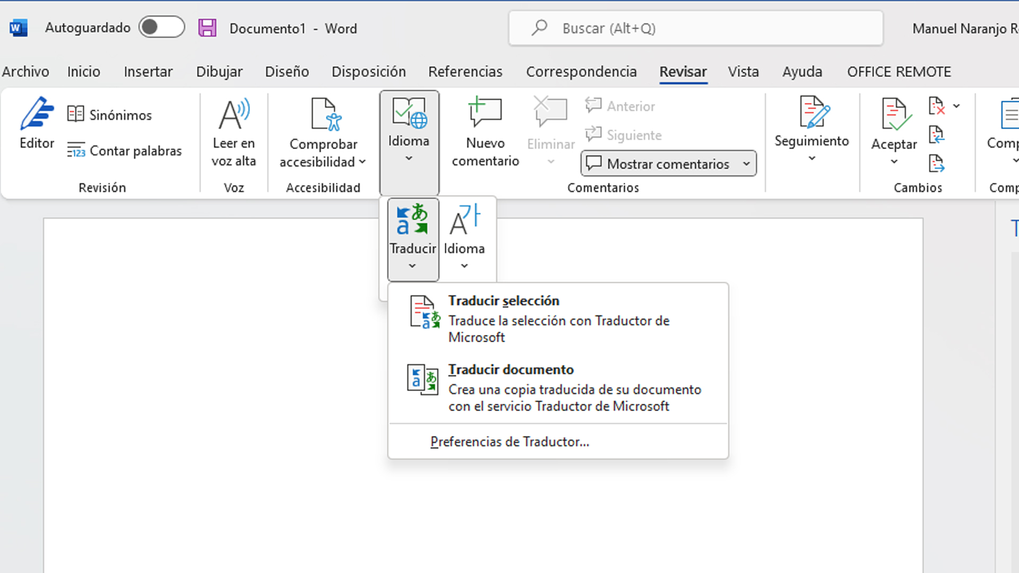This screenshot has height=573, width=1019.
Task: Go to Anterior comment
Action: (x=620, y=106)
